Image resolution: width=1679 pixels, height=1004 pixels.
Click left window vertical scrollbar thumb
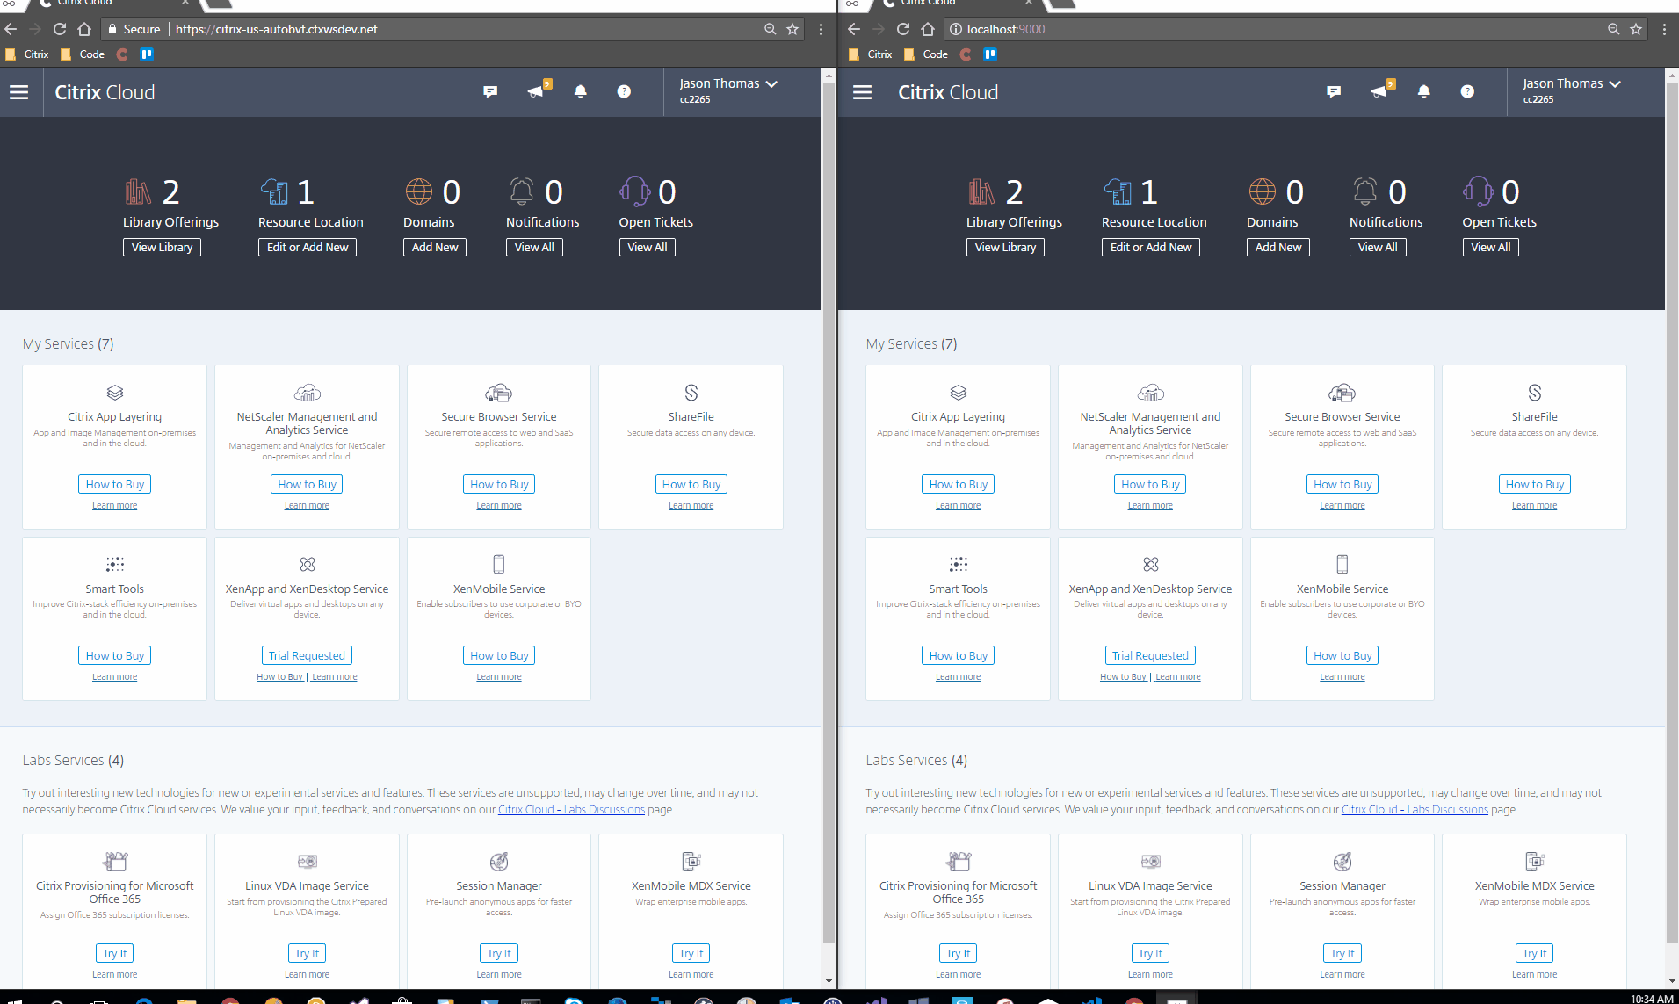pyautogui.click(x=829, y=512)
